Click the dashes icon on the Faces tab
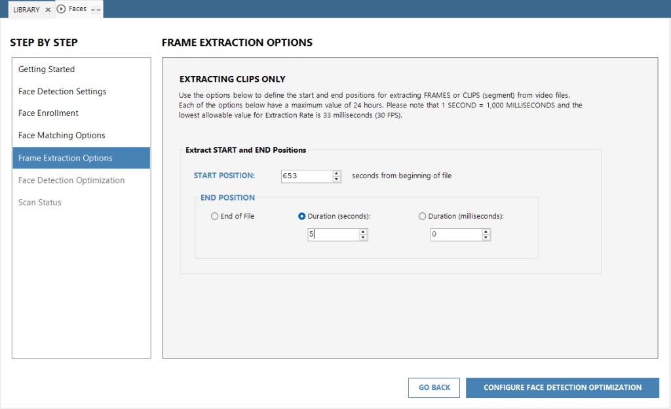Screen dimensions: 671x409 96,10
